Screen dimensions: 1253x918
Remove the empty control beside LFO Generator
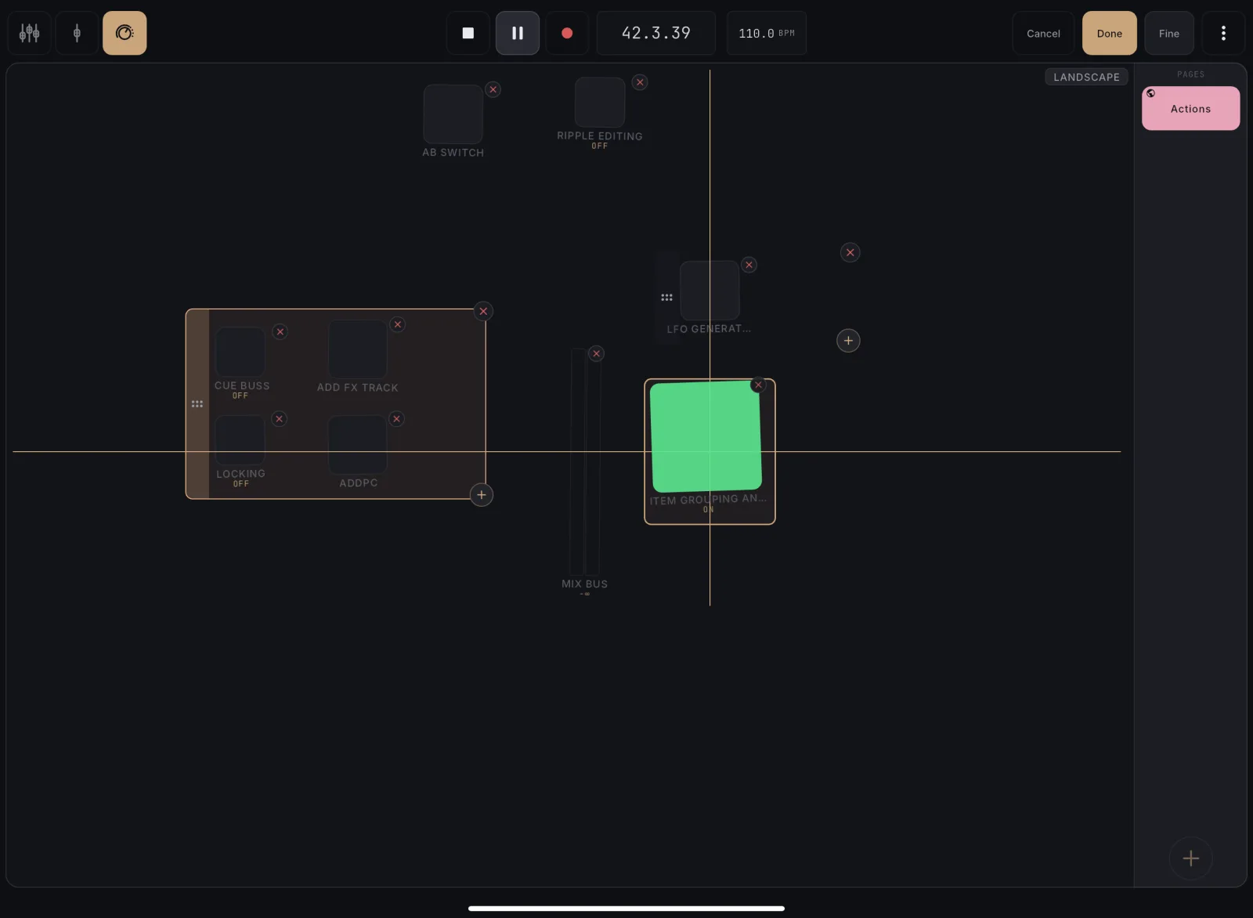pos(850,252)
